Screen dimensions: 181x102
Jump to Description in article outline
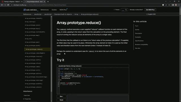[139, 33]
